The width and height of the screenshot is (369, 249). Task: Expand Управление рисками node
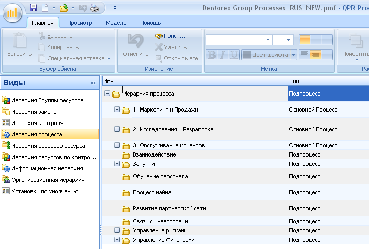(x=117, y=230)
